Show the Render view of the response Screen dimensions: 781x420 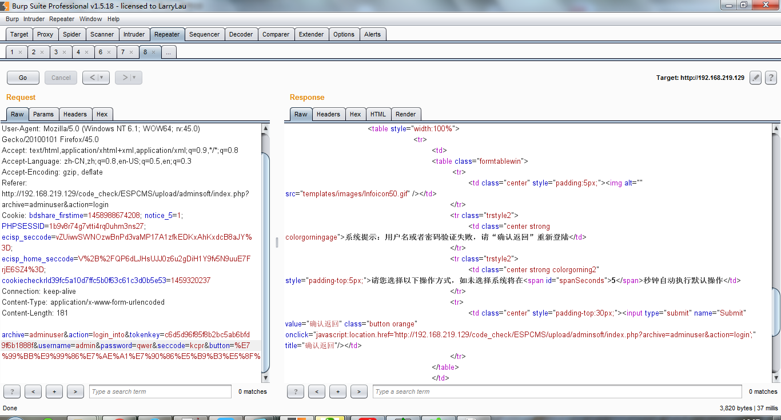(405, 114)
